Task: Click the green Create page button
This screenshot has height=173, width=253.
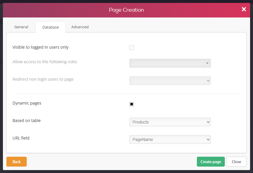Action: tap(211, 162)
